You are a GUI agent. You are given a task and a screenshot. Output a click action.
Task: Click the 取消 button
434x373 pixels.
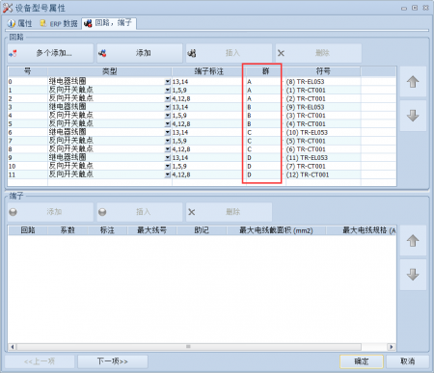point(408,361)
